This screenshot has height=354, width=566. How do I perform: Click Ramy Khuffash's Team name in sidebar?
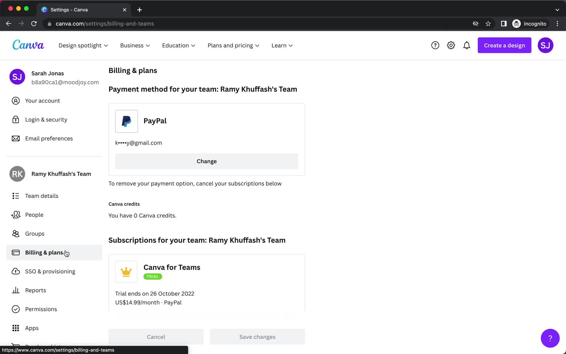[61, 174]
